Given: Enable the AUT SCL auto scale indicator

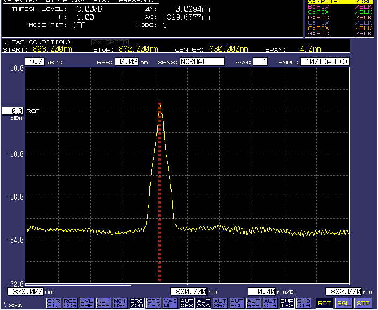Looking at the screenshot, I should [237, 303].
